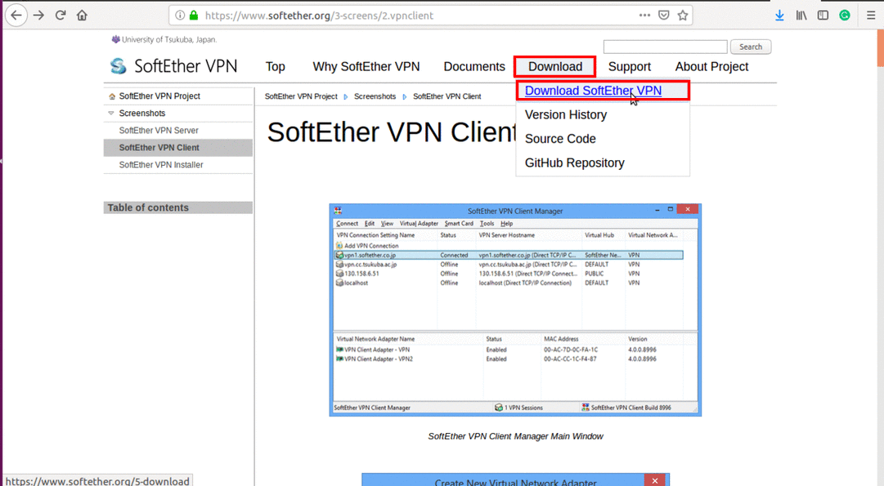Select GitHub Repository in Download dropdown
The height and width of the screenshot is (486, 884).
[575, 163]
